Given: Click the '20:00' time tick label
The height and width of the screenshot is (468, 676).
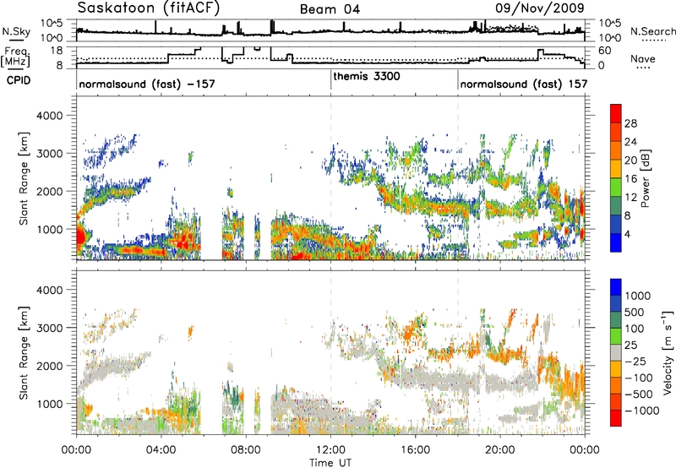Looking at the screenshot, I should (499, 450).
